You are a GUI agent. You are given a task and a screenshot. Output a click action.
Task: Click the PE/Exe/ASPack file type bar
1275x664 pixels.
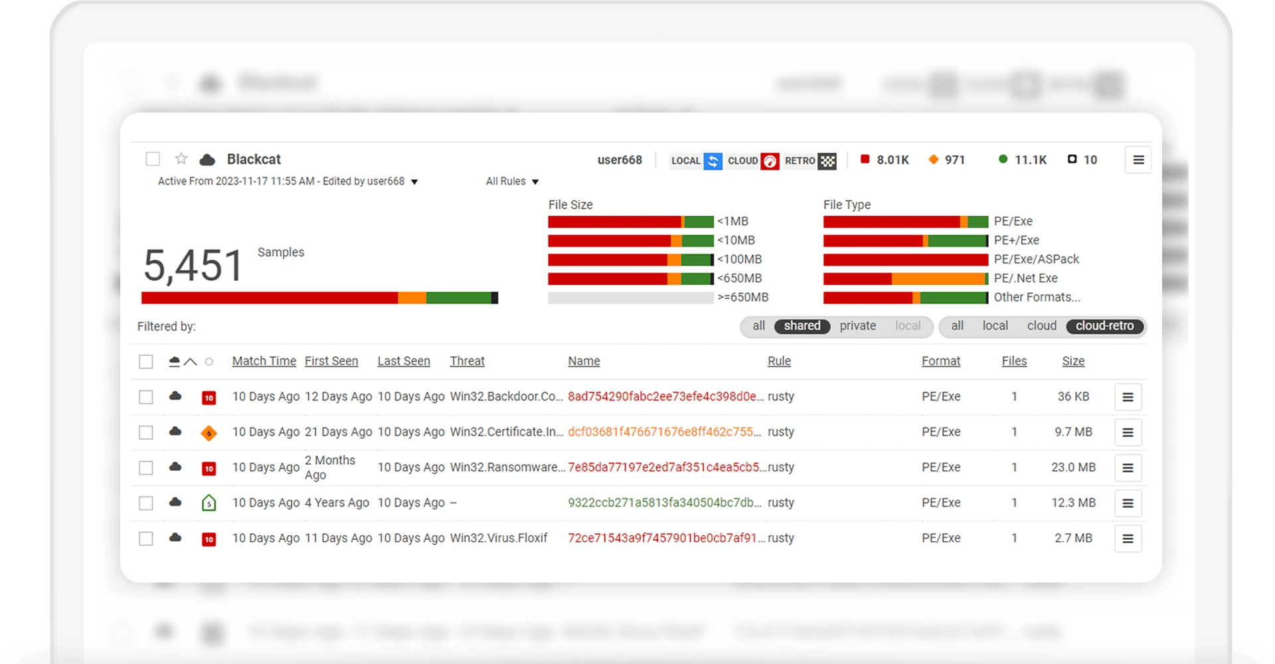tap(906, 260)
